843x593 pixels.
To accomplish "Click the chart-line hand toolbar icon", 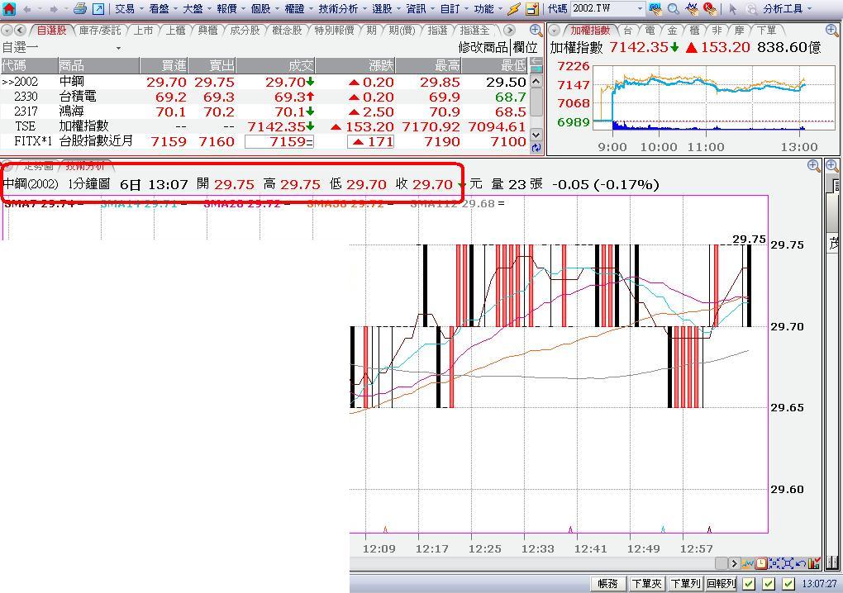I will [693, 8].
